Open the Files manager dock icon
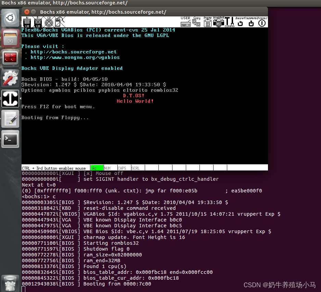 pos(10,38)
